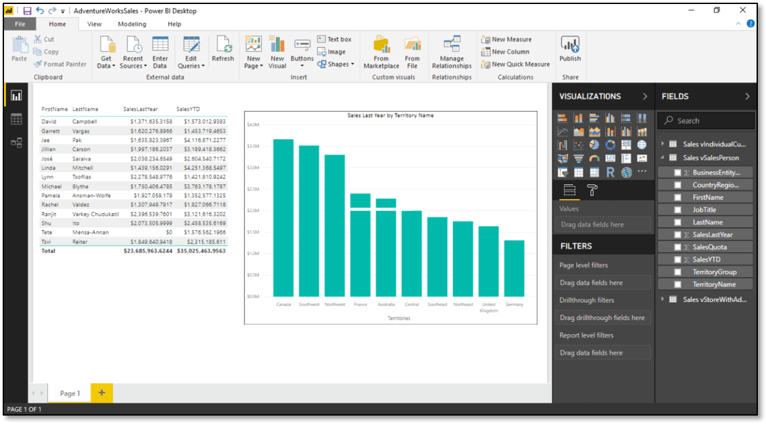Screen dimensions: 766x425
Task: Select the donut chart visual
Action: point(610,145)
